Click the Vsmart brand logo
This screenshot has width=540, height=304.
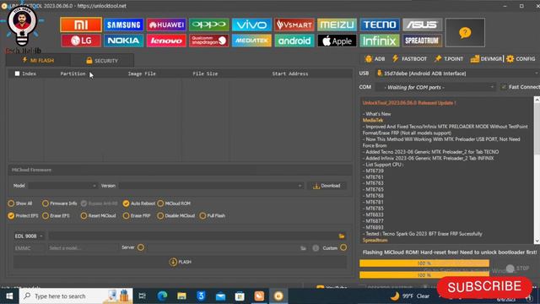click(x=294, y=24)
